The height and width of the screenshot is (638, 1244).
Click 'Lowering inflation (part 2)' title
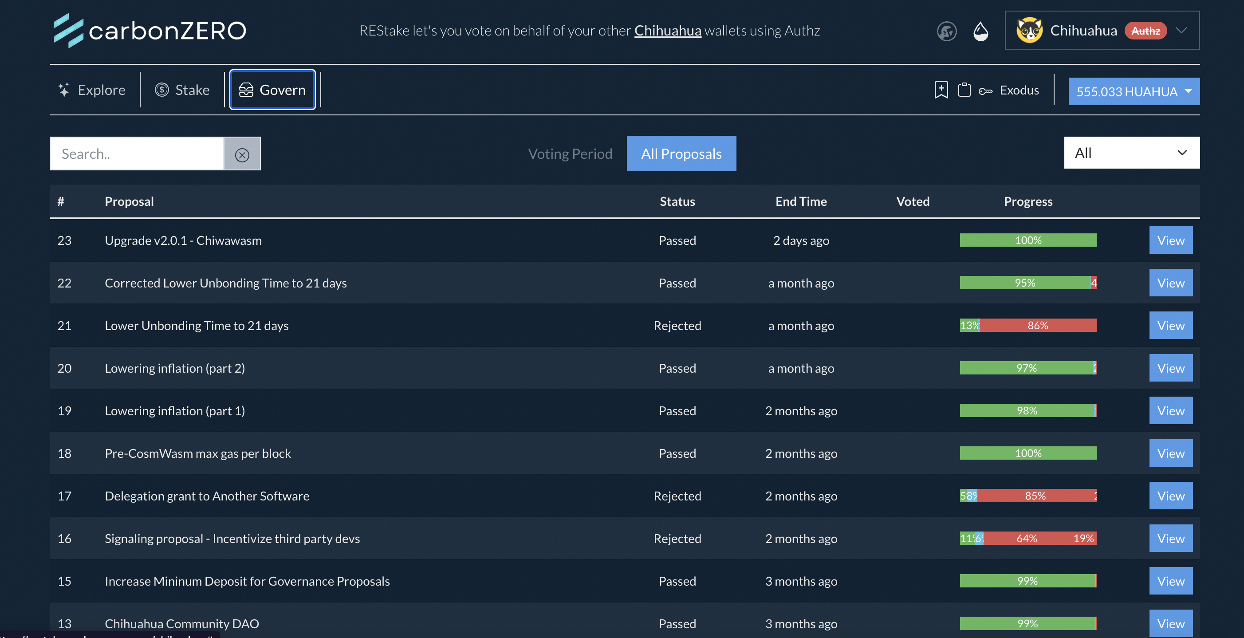(175, 368)
